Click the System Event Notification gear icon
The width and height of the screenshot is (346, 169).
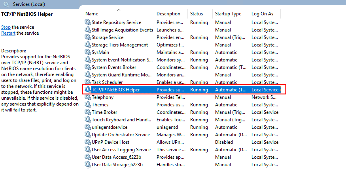(88, 60)
